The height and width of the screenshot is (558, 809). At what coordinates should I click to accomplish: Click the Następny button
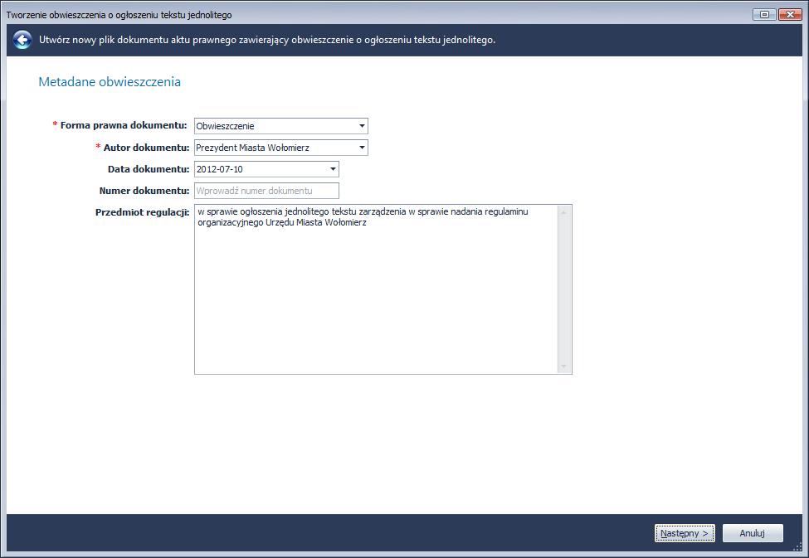(x=685, y=533)
